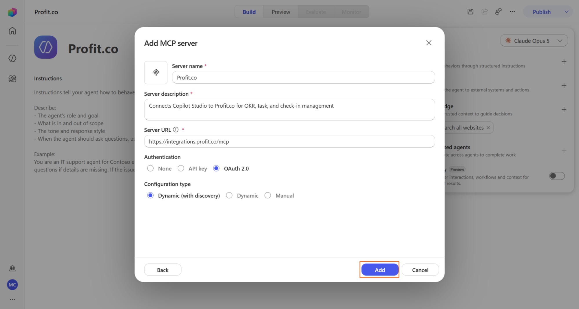Click the plus beside 'external systems and actions'
The height and width of the screenshot is (309, 579).
(x=564, y=85)
